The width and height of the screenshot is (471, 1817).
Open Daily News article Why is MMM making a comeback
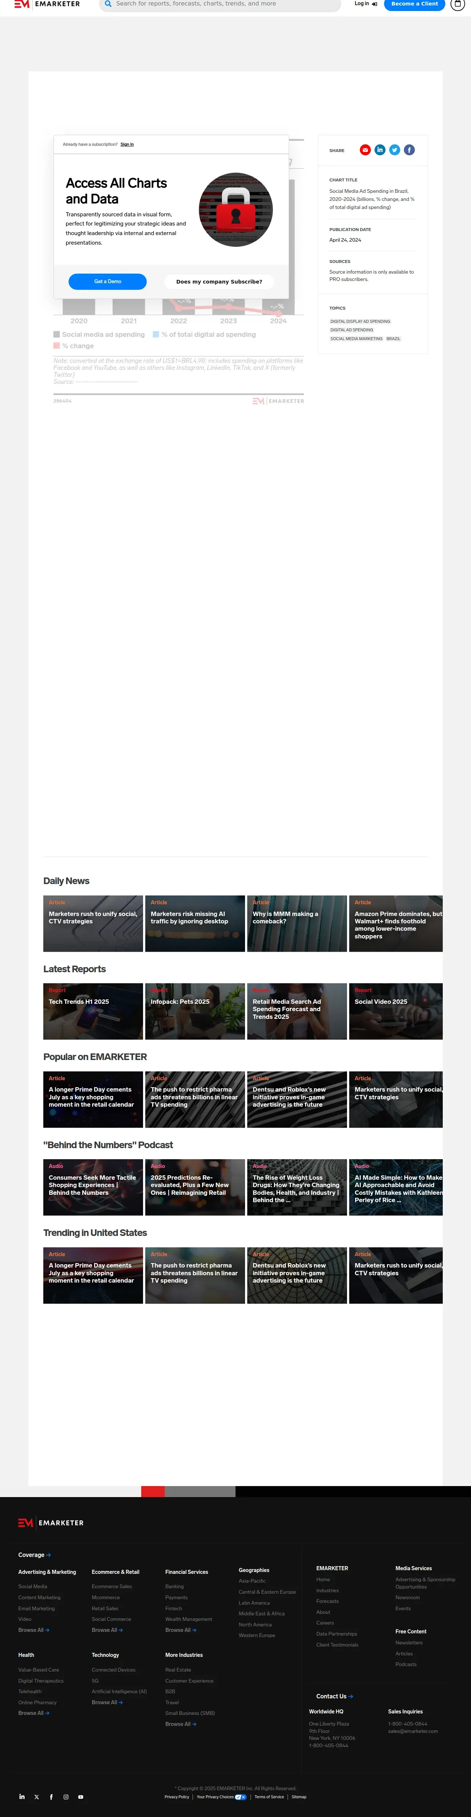pos(296,923)
